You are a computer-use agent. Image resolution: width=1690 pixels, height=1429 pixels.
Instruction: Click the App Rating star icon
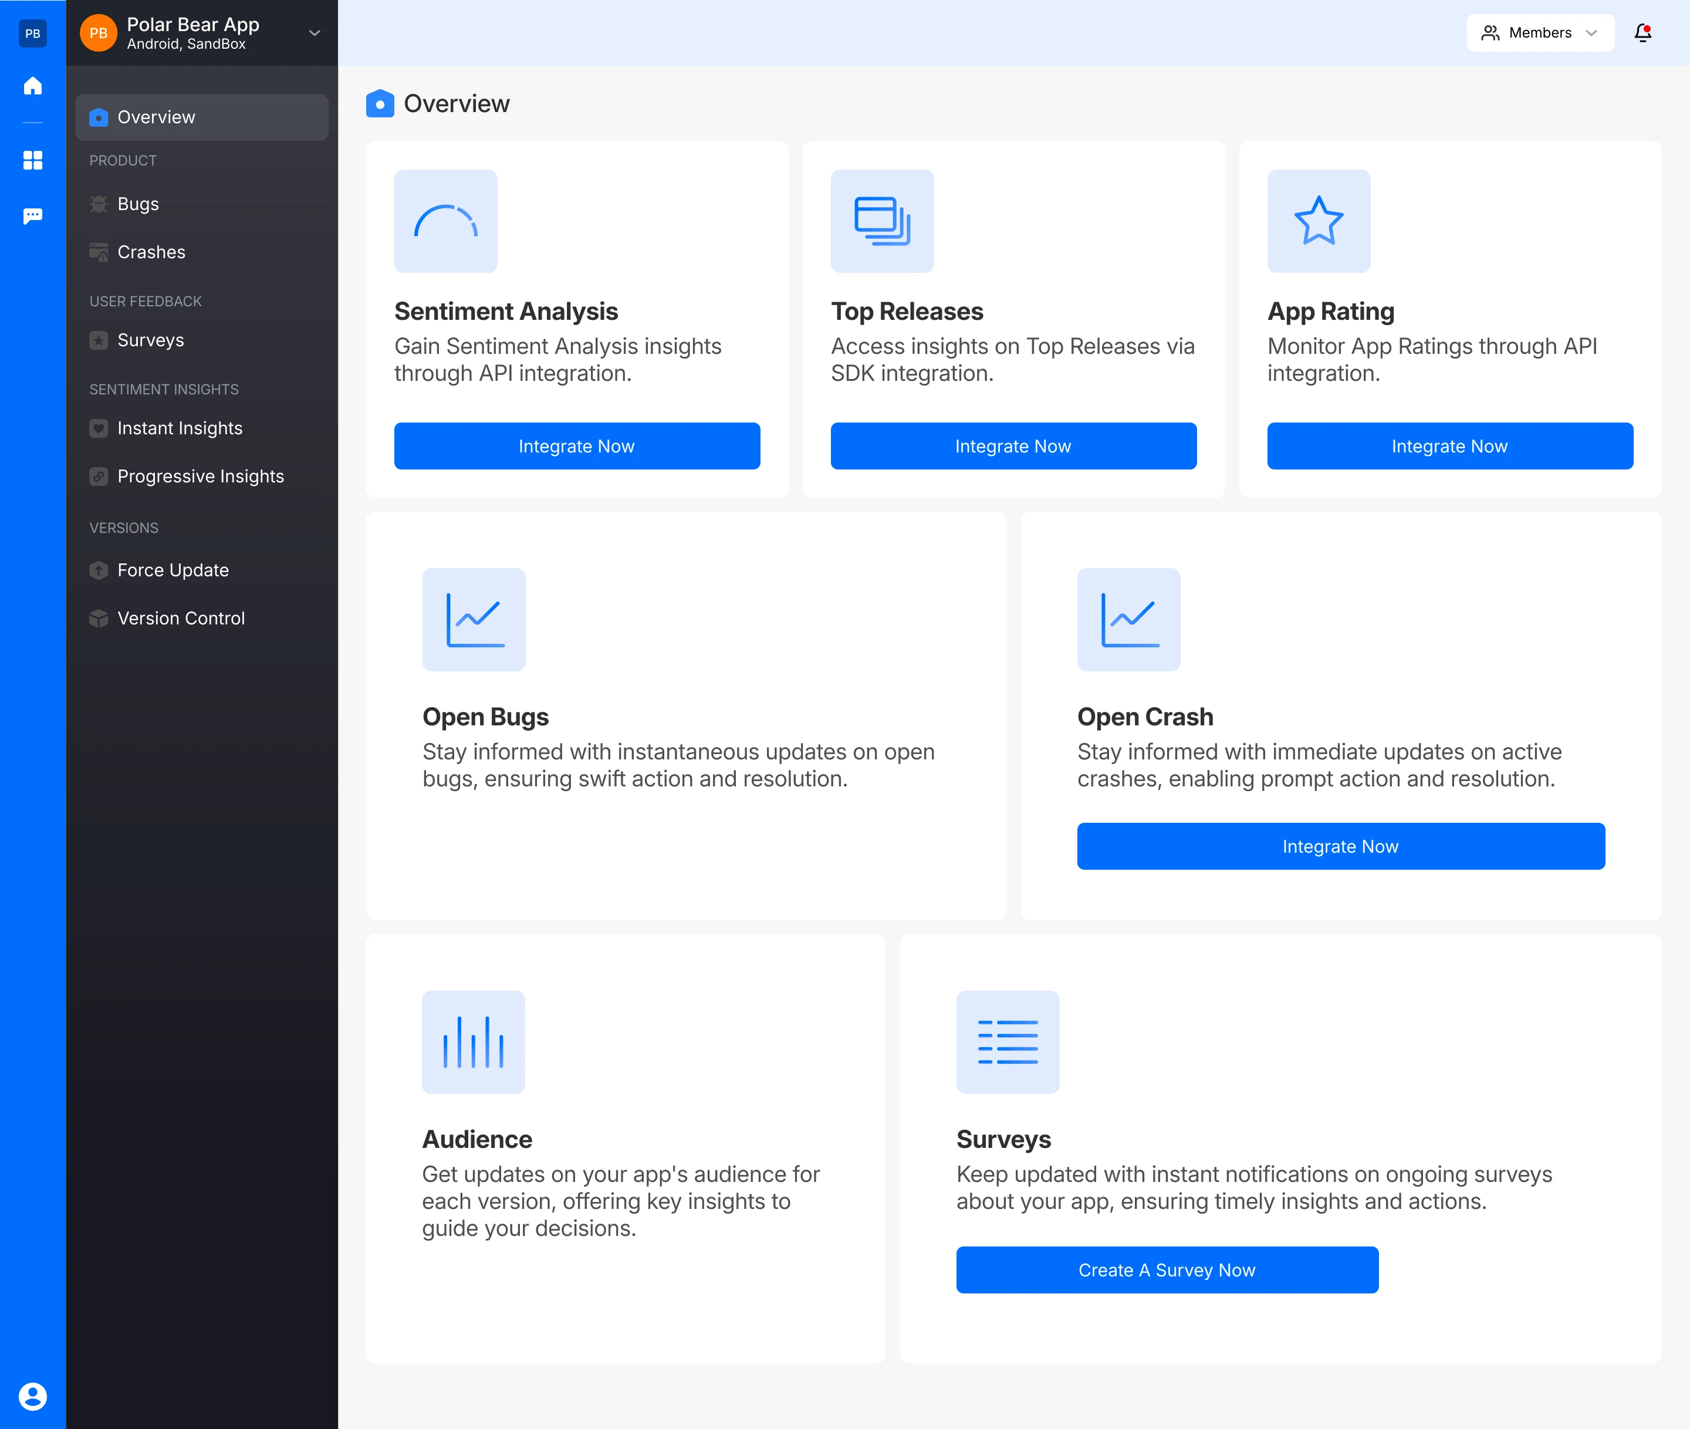pyautogui.click(x=1318, y=221)
